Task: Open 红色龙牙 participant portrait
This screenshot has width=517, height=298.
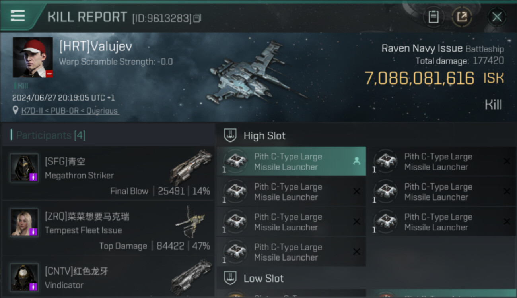Action: click(x=24, y=277)
